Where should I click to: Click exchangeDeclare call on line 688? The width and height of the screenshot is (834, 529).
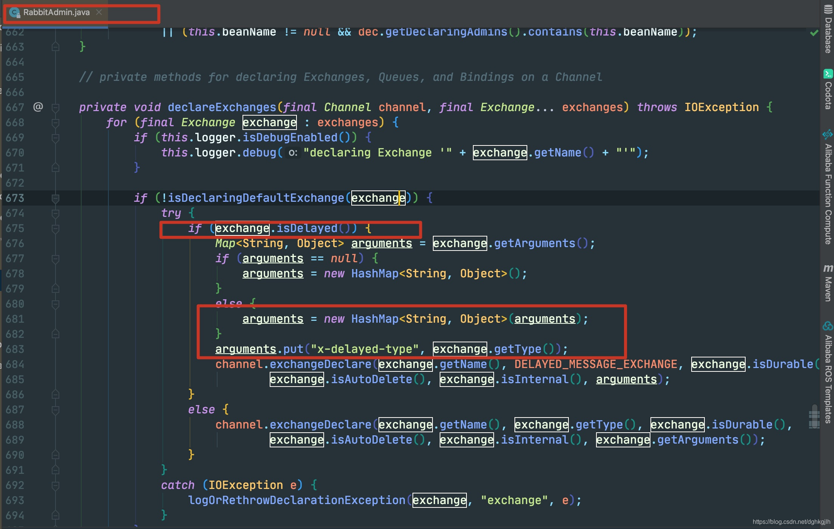click(x=320, y=425)
